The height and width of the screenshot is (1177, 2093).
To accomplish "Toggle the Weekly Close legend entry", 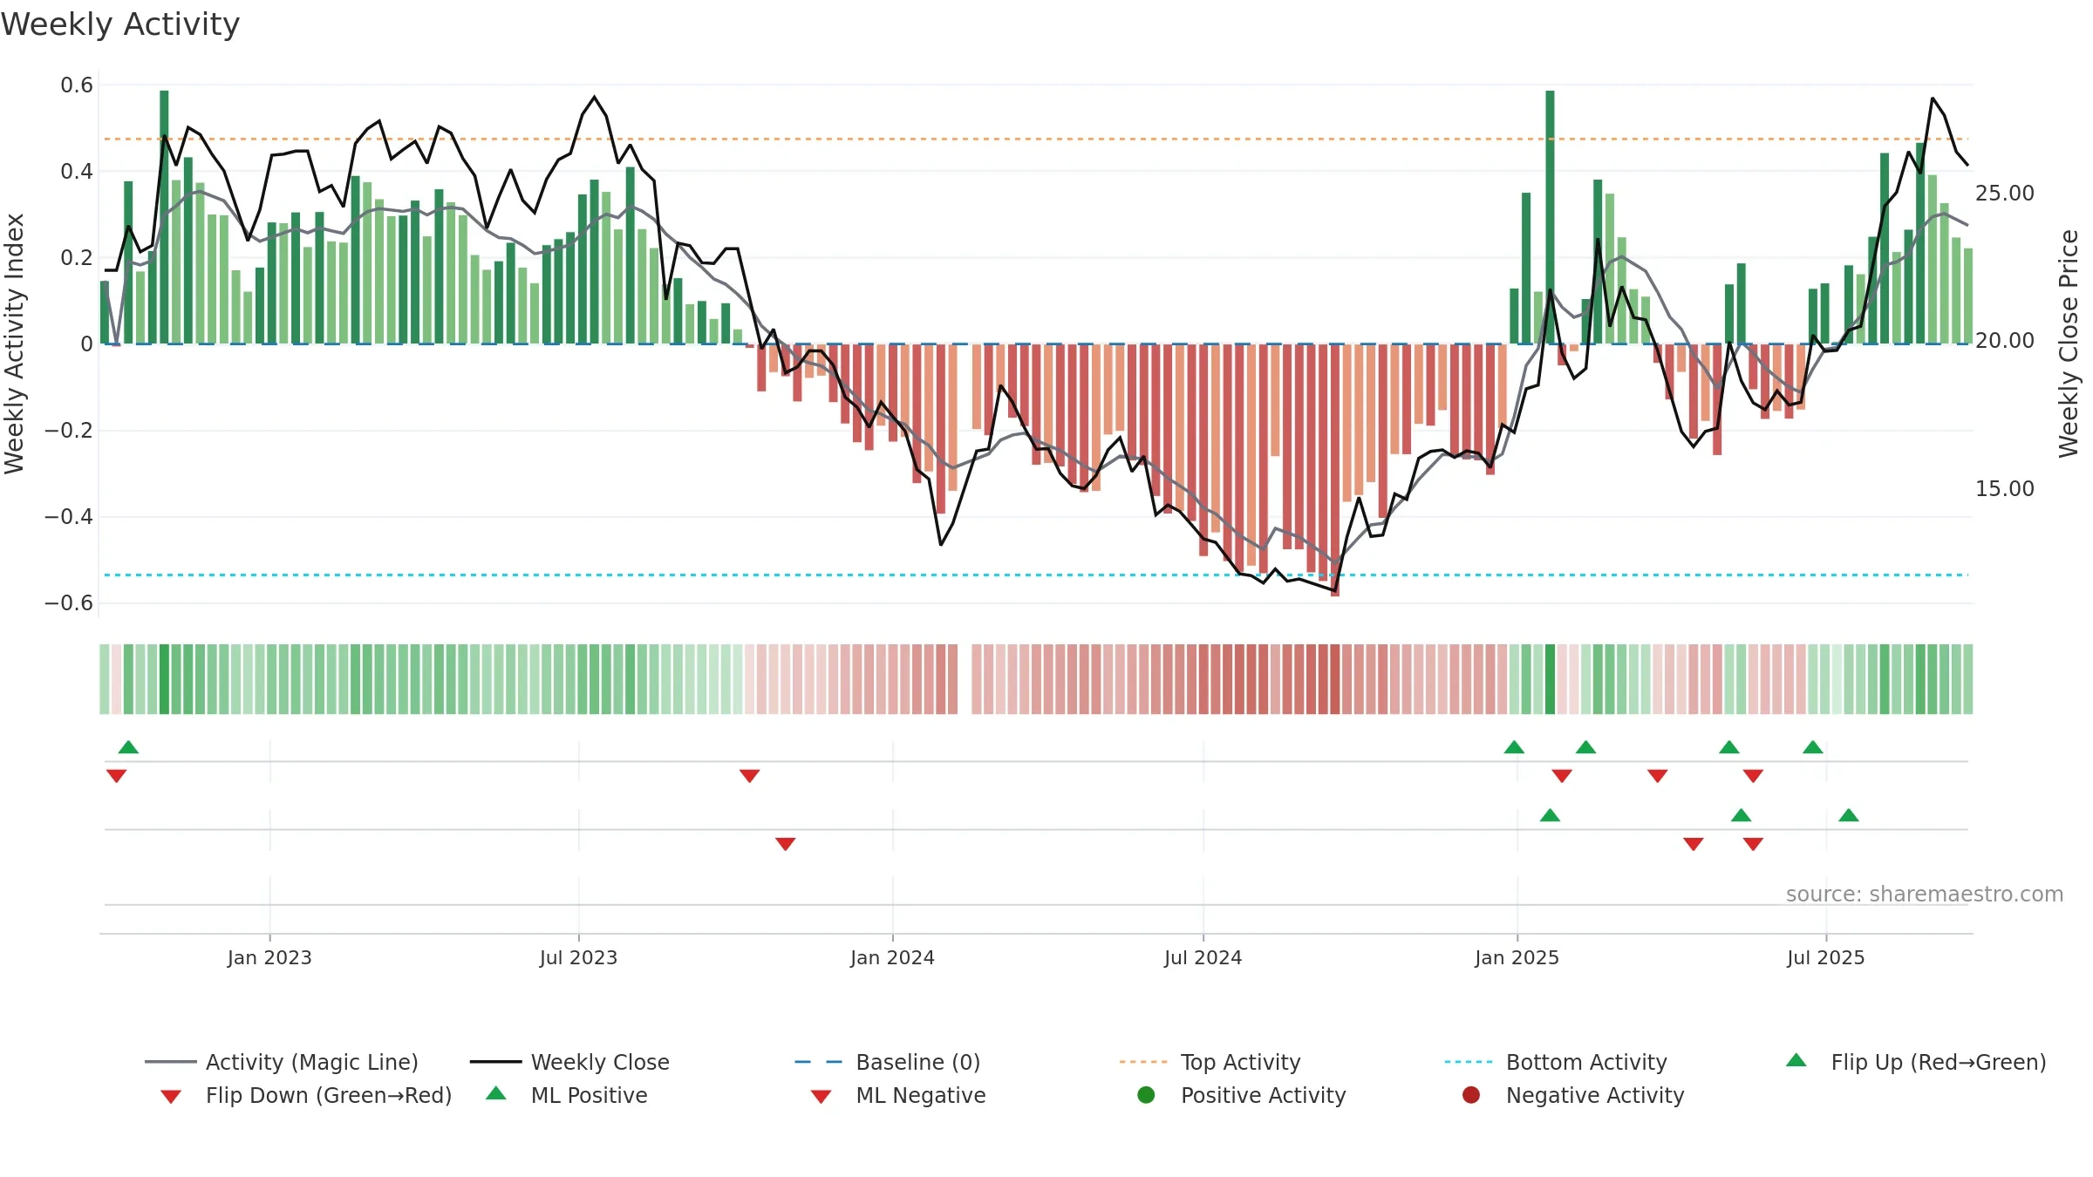I will tap(569, 1062).
